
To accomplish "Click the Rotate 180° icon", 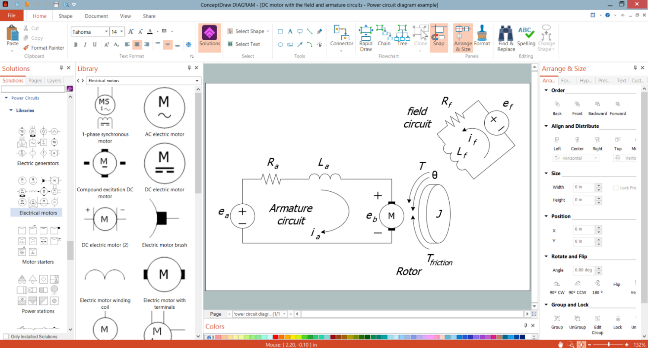I will (x=597, y=283).
